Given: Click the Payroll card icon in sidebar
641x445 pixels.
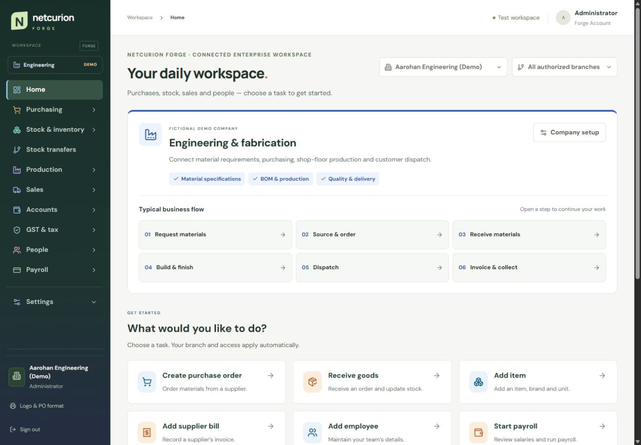Looking at the screenshot, I should click(x=17, y=270).
